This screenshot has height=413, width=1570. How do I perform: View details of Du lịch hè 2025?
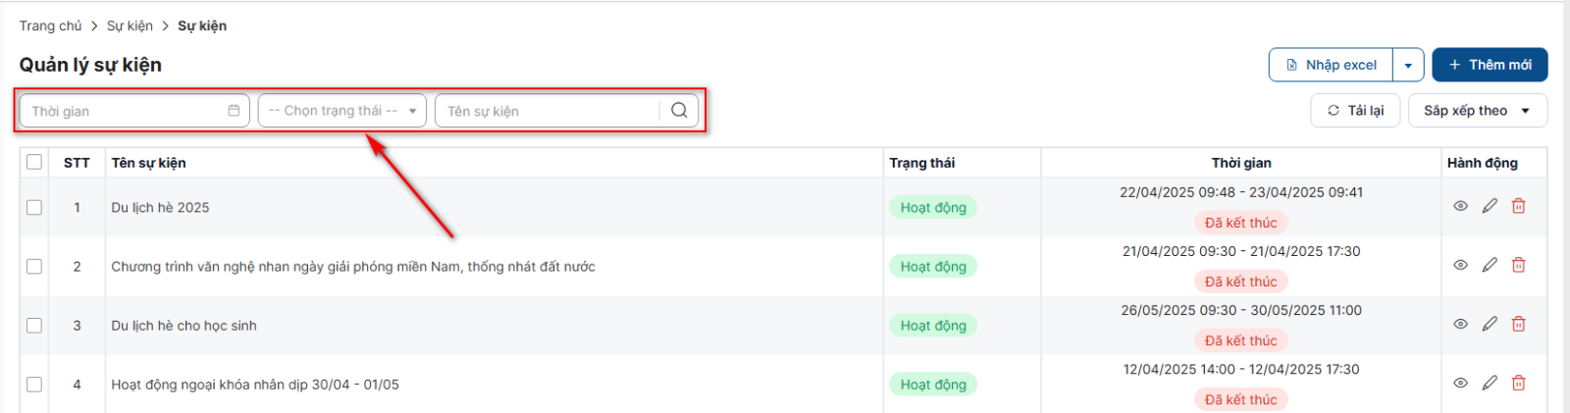pyautogui.click(x=1460, y=206)
